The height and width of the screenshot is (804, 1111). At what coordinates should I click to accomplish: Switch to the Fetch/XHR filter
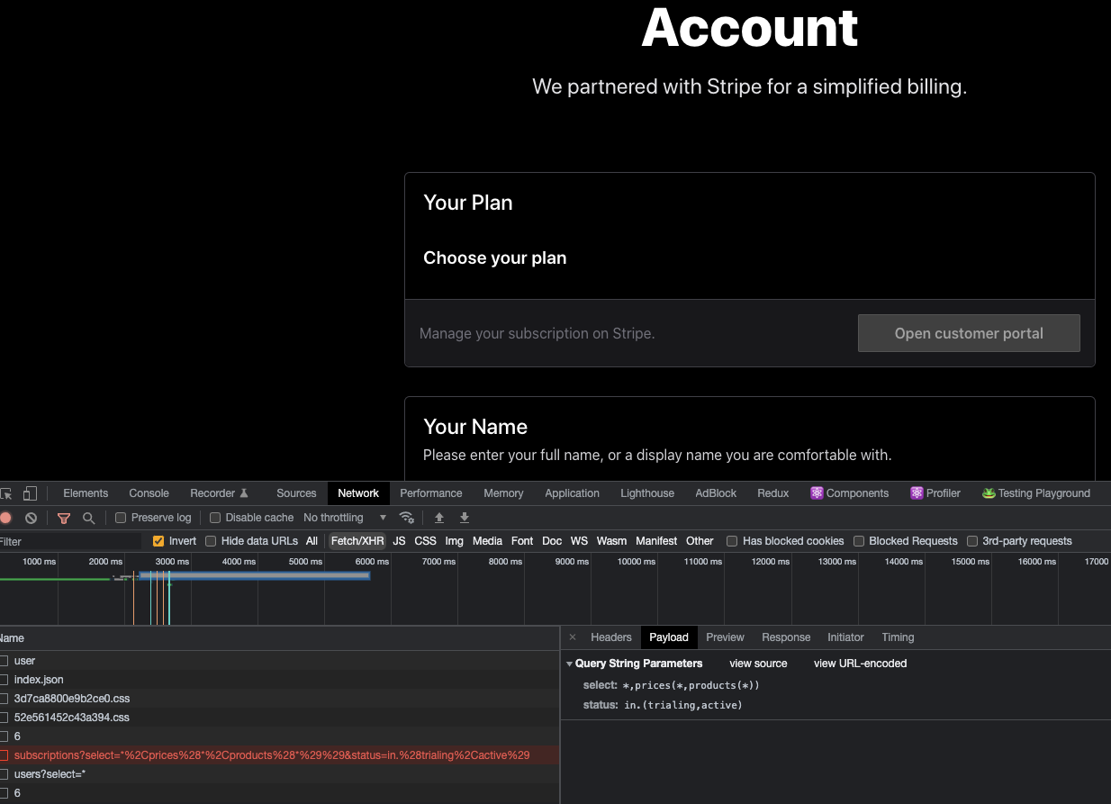click(x=357, y=540)
